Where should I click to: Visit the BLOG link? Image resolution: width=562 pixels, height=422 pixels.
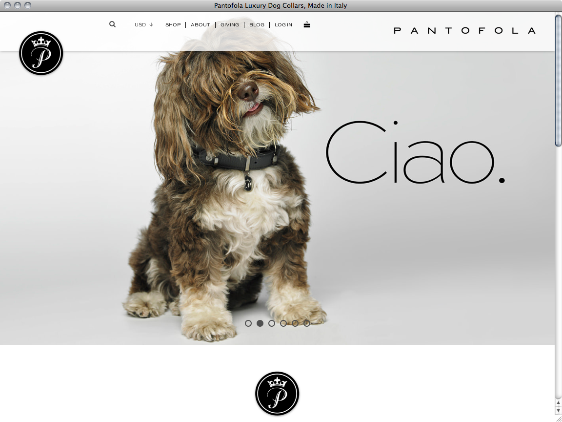(257, 25)
